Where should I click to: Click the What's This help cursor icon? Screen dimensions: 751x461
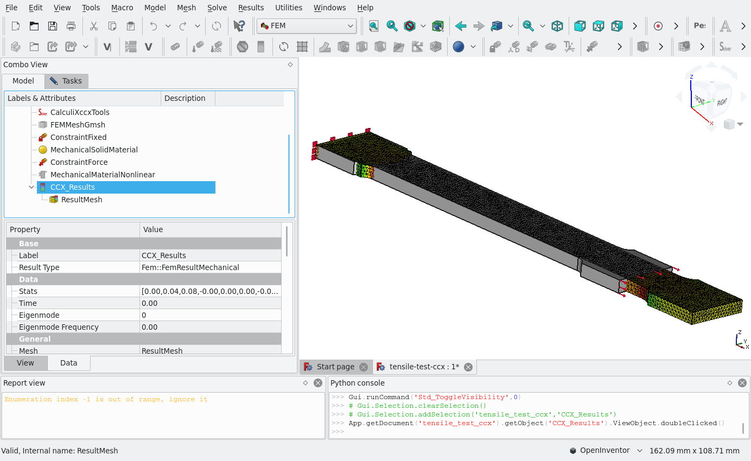click(239, 25)
